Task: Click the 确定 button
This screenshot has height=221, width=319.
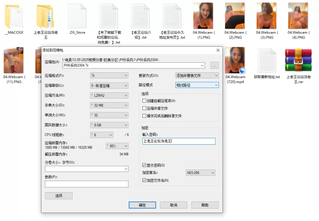Action: coord(142,205)
